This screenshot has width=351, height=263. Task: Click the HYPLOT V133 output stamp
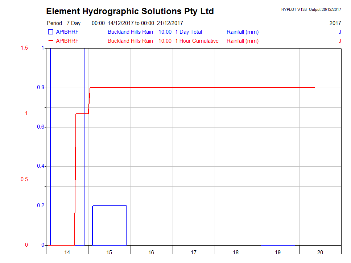coord(311,9)
